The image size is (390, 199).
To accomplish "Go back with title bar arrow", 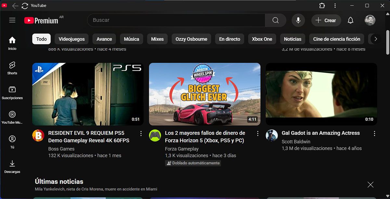I will 15,6.
